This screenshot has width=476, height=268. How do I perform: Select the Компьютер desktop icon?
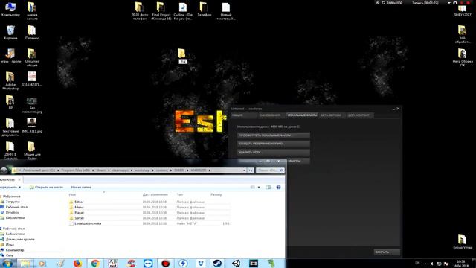pyautogui.click(x=10, y=9)
